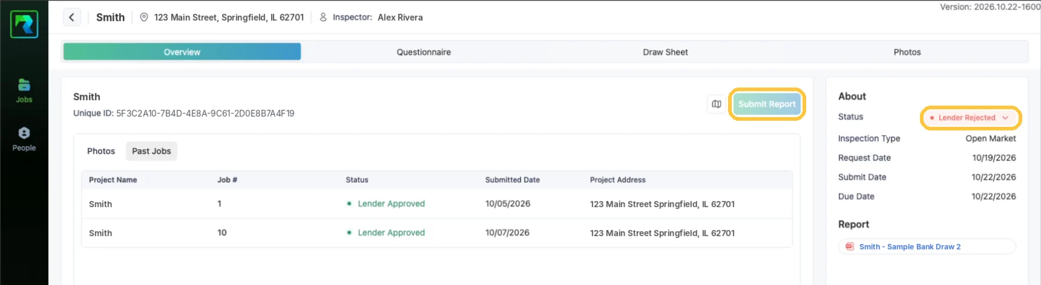Click the green app logo icon
This screenshot has width=1041, height=285.
point(24,24)
